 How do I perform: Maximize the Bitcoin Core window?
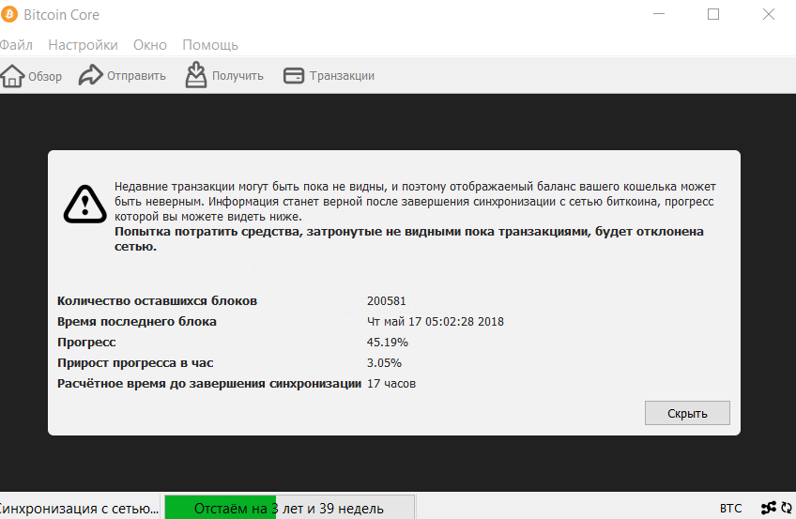pyautogui.click(x=713, y=15)
